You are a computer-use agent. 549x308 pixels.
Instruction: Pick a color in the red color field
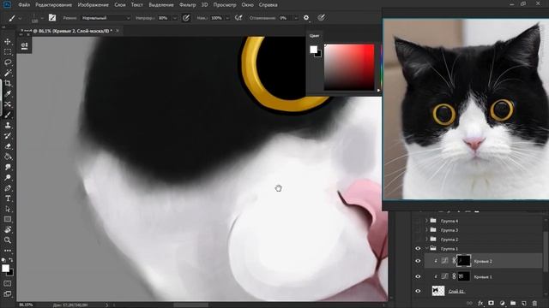(349, 67)
